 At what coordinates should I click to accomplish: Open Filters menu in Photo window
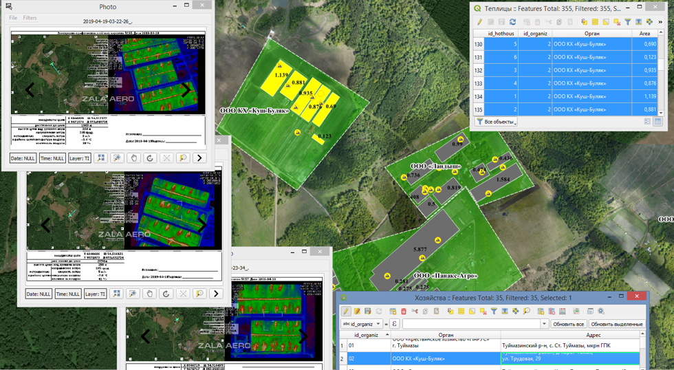click(x=30, y=18)
